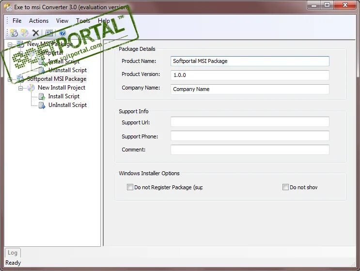The width and height of the screenshot is (360, 271).
Task: Click the build package toolbar icon
Action: 49,33
